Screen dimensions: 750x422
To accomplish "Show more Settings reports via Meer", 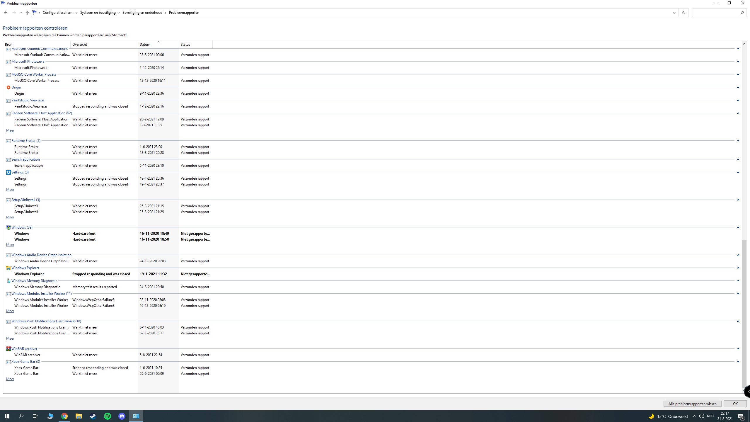I will (x=10, y=190).
